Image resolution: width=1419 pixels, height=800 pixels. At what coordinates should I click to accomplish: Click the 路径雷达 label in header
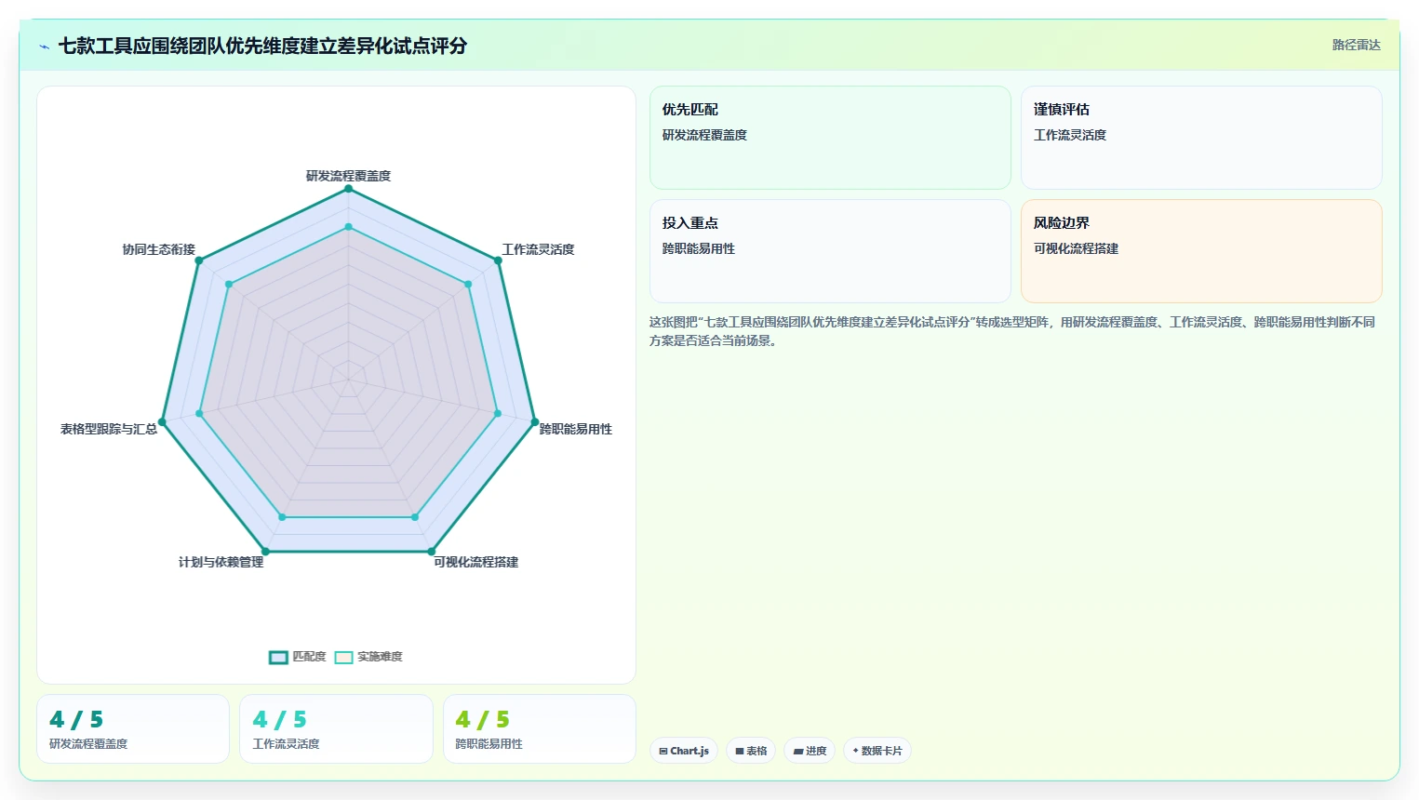1356,45
